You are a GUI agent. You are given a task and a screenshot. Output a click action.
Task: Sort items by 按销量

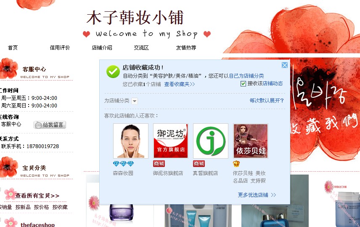6,207
